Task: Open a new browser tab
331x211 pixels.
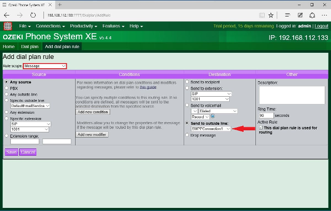Action: click(x=60, y=5)
